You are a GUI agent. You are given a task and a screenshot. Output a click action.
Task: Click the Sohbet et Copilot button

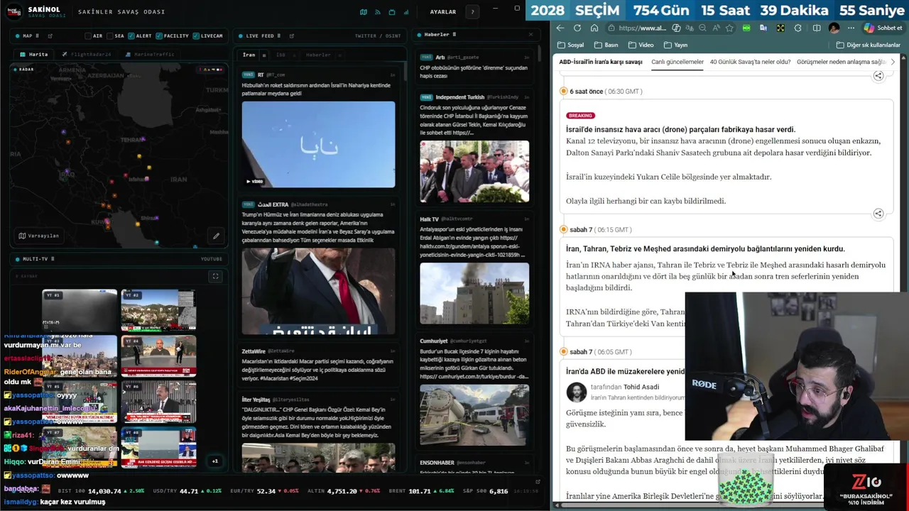[883, 28]
